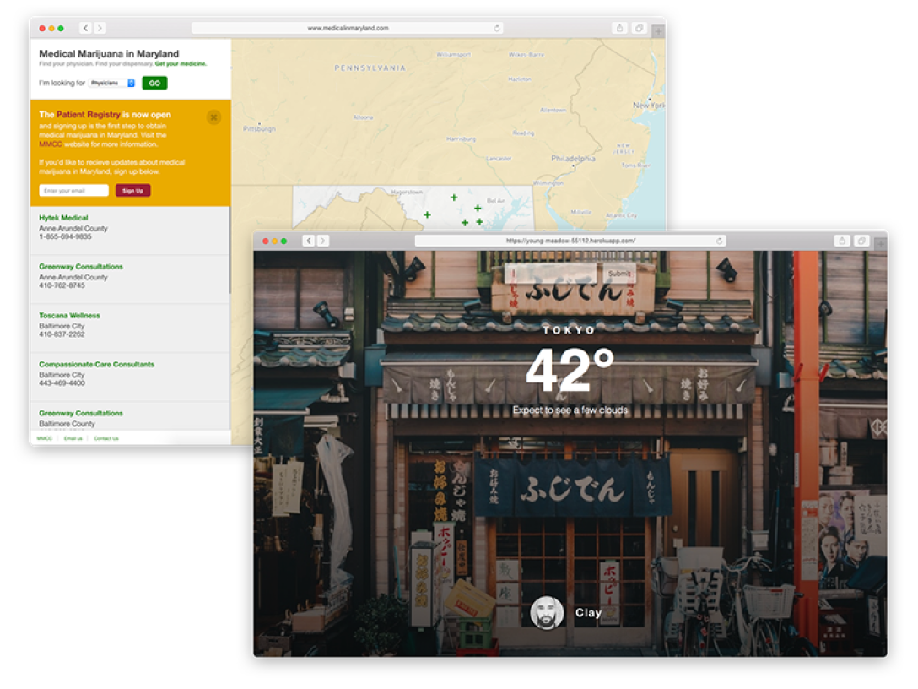The image size is (918, 689).
Task: Click the Contact Us footer link
Action: (106, 438)
